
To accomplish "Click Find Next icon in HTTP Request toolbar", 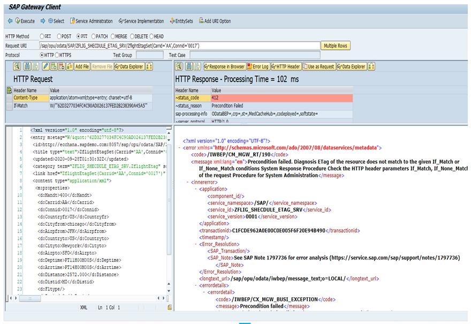I will click(35, 67).
